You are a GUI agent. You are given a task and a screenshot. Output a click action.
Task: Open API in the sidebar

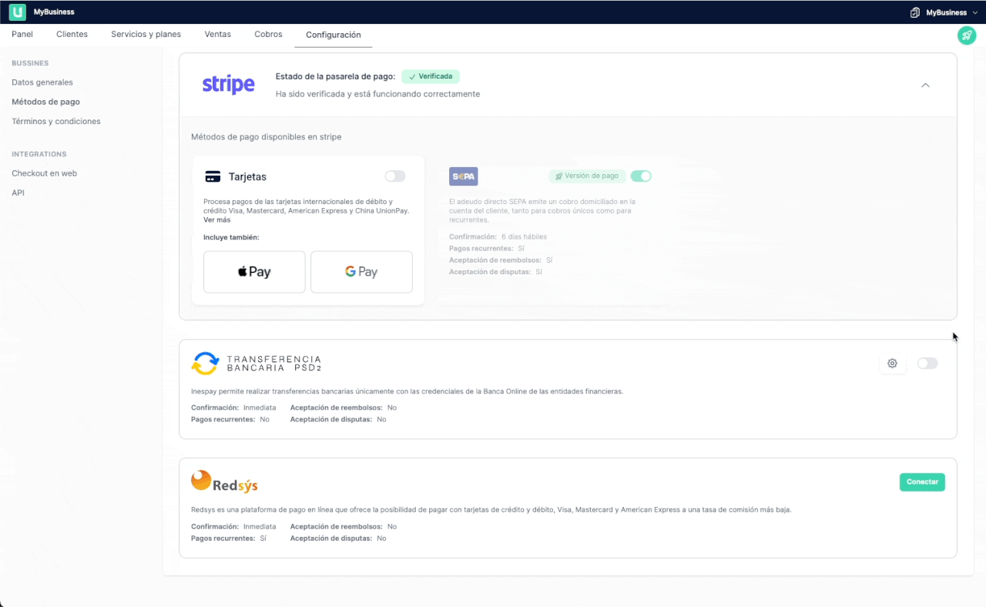click(x=18, y=193)
